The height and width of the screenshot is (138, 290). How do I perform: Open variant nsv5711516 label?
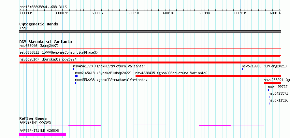coord(278,100)
